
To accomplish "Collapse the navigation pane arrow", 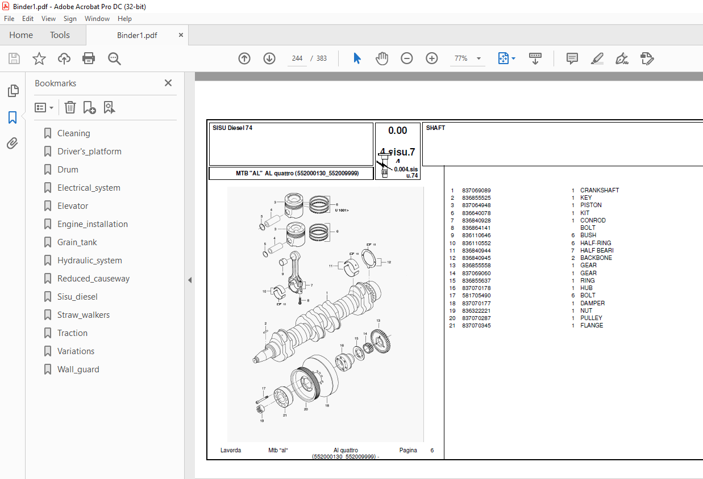I will (x=190, y=280).
